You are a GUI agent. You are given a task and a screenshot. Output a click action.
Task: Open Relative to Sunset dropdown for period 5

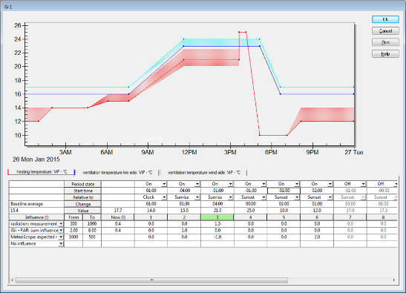[297, 197]
